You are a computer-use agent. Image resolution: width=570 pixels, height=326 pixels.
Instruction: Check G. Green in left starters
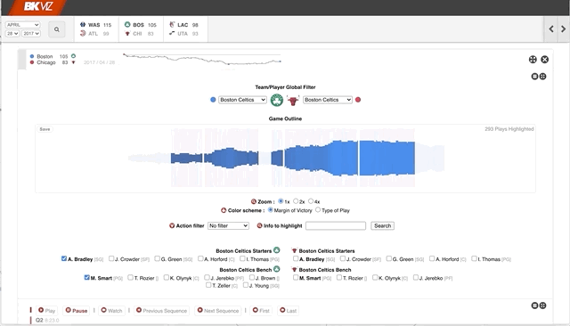(157, 258)
